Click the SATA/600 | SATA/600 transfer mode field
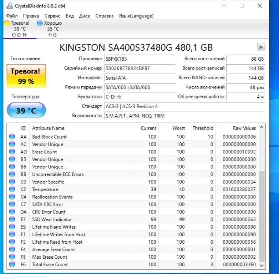 (140, 87)
